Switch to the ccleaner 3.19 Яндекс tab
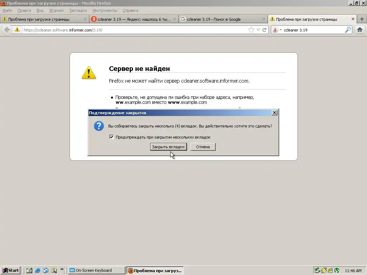 pos(134,19)
